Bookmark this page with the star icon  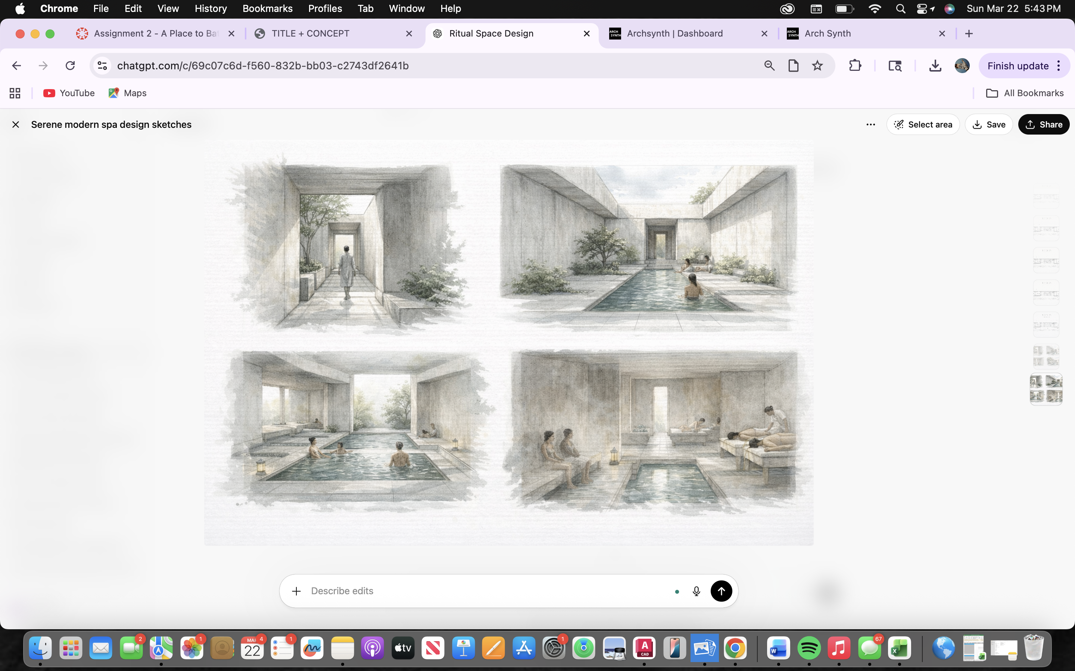[817, 66]
